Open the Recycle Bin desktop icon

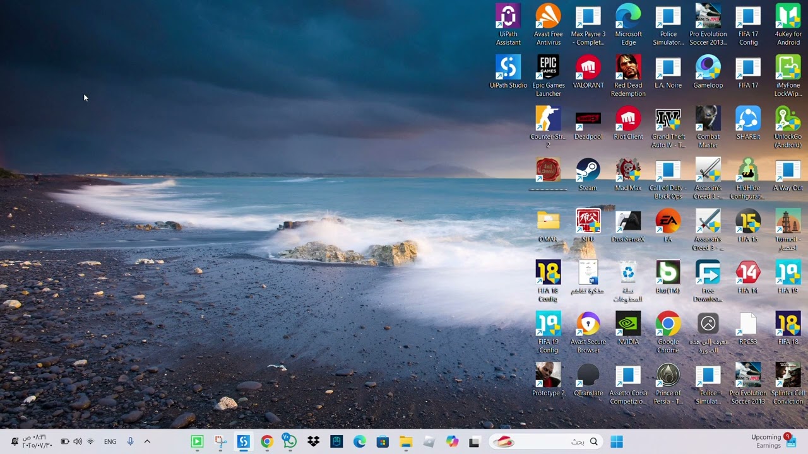(x=628, y=282)
